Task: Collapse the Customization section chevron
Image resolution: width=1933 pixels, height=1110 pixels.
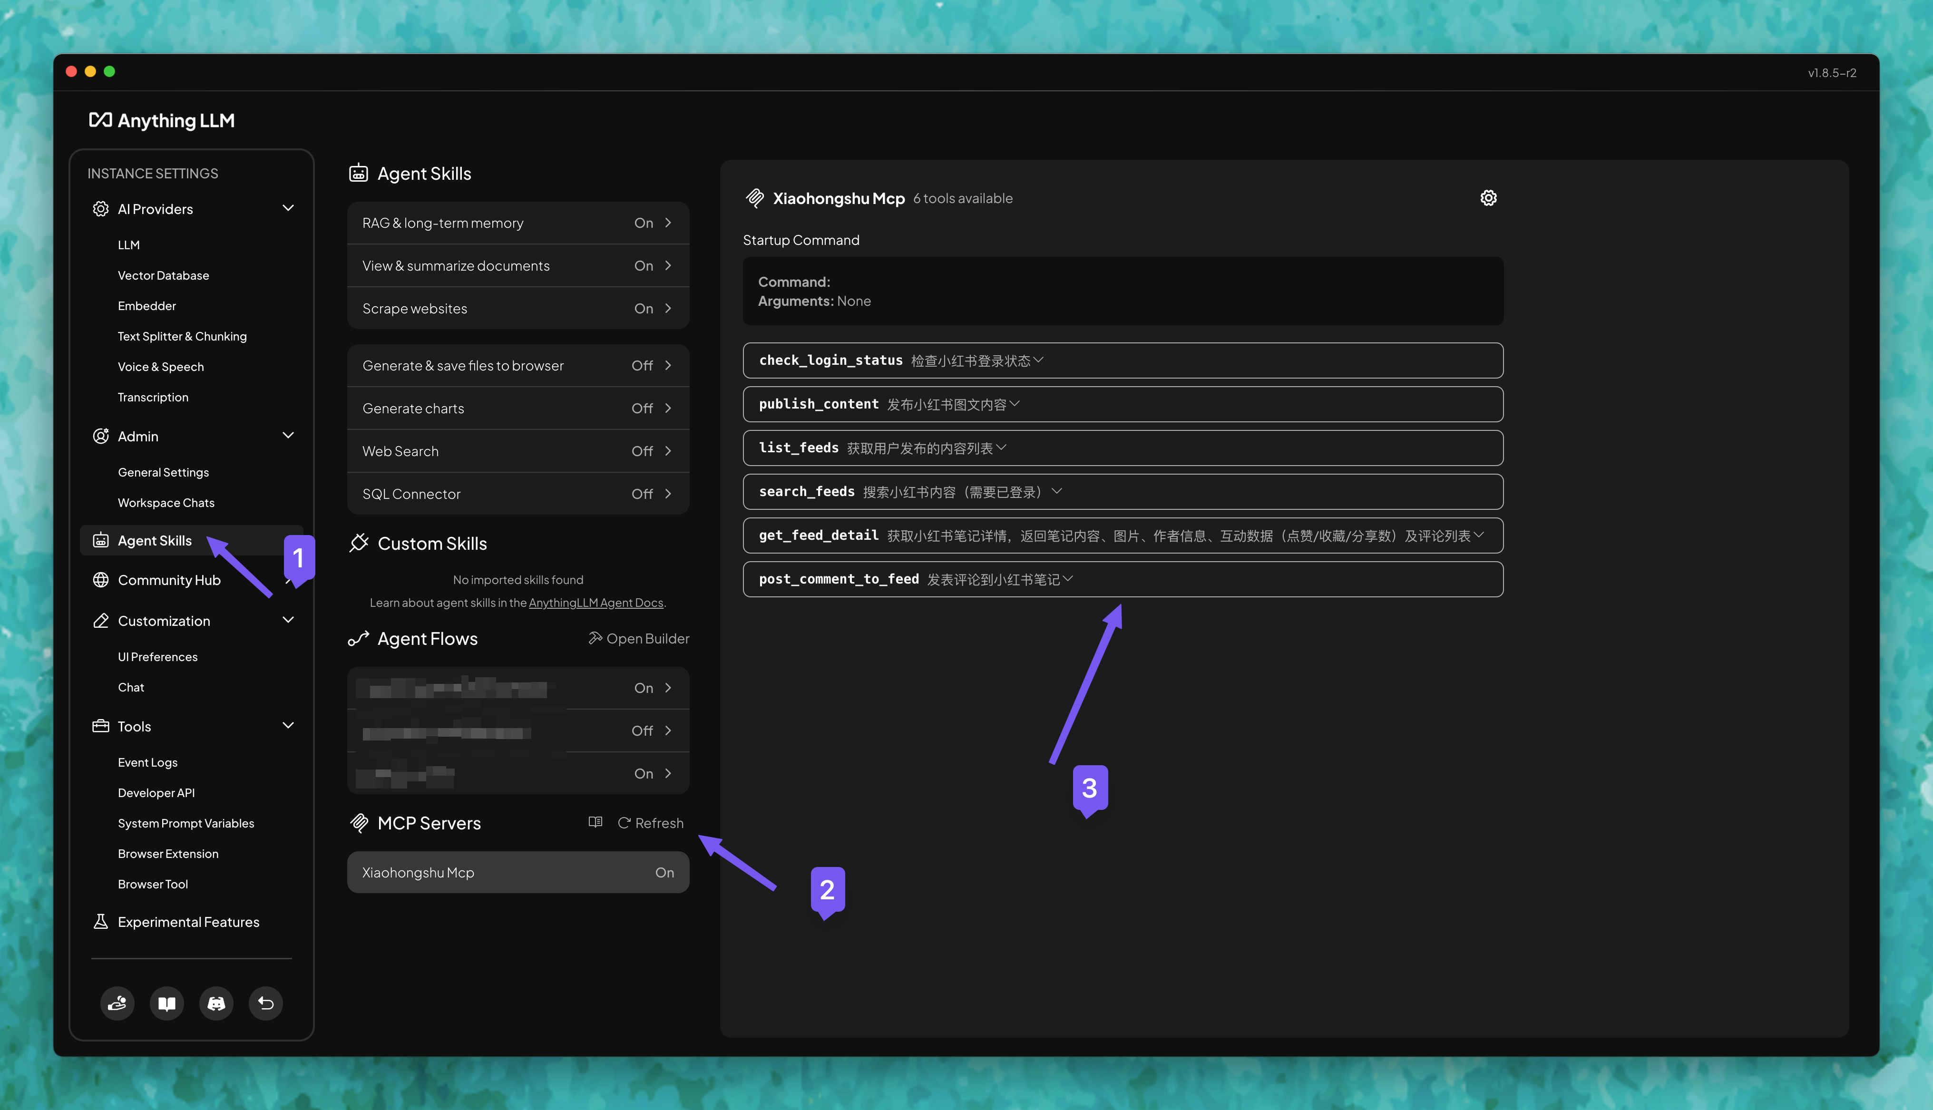Action: pyautogui.click(x=288, y=620)
